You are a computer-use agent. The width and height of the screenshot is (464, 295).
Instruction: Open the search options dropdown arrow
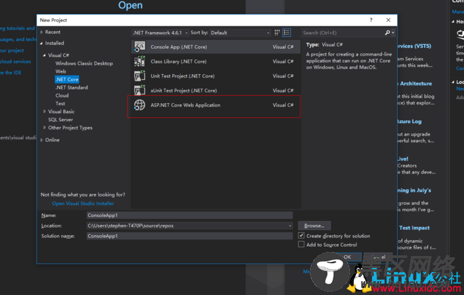coord(393,33)
